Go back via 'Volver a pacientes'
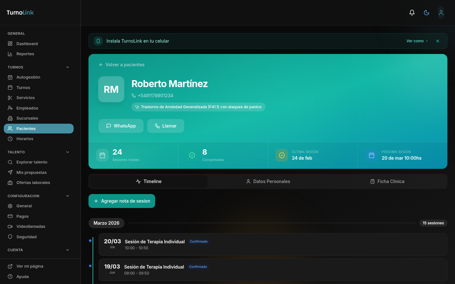 click(x=122, y=65)
